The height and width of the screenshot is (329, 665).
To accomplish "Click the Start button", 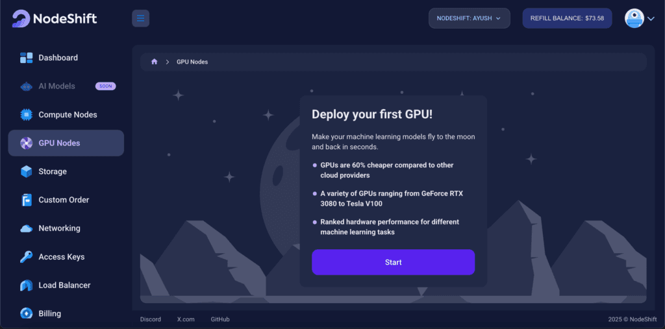I will pos(393,262).
